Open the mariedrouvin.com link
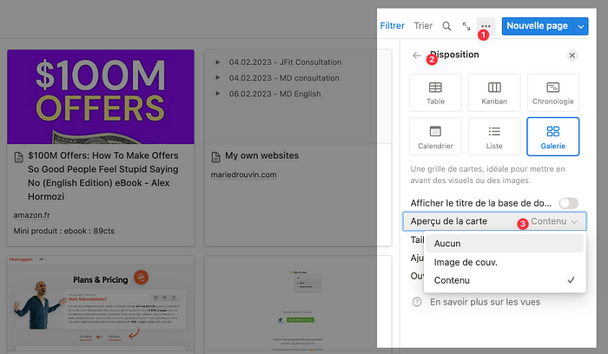 (x=243, y=174)
